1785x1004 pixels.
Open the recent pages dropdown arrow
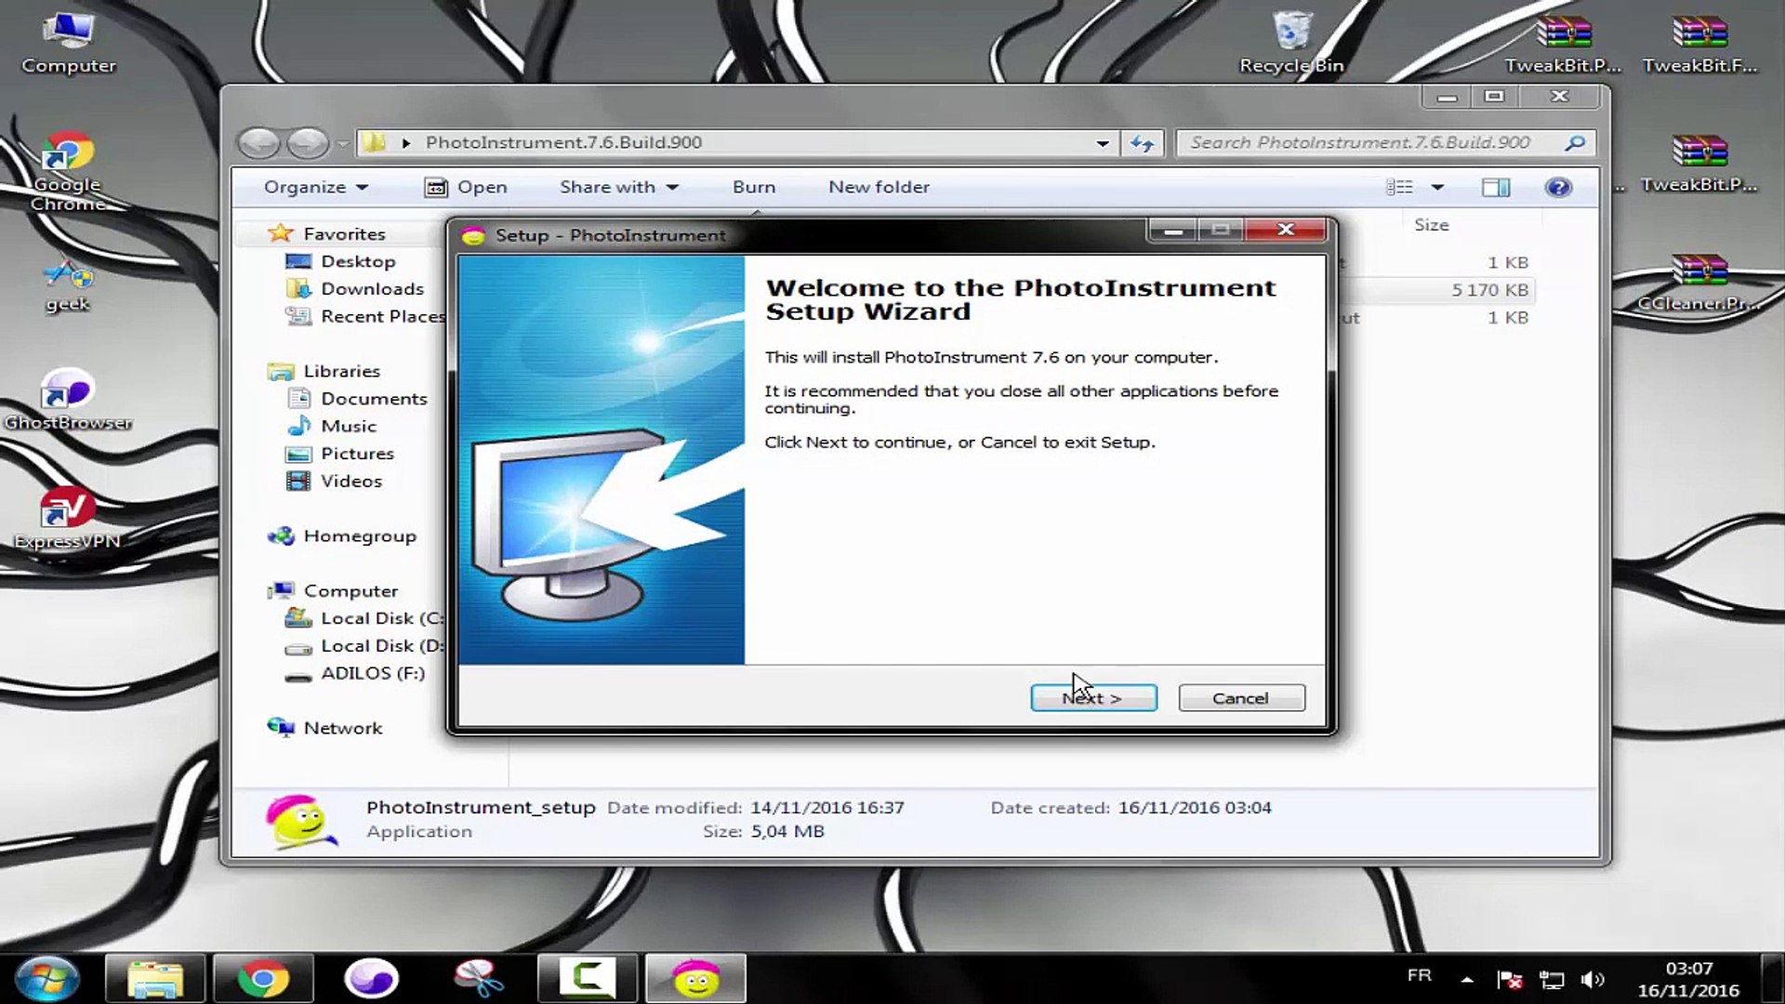(342, 143)
